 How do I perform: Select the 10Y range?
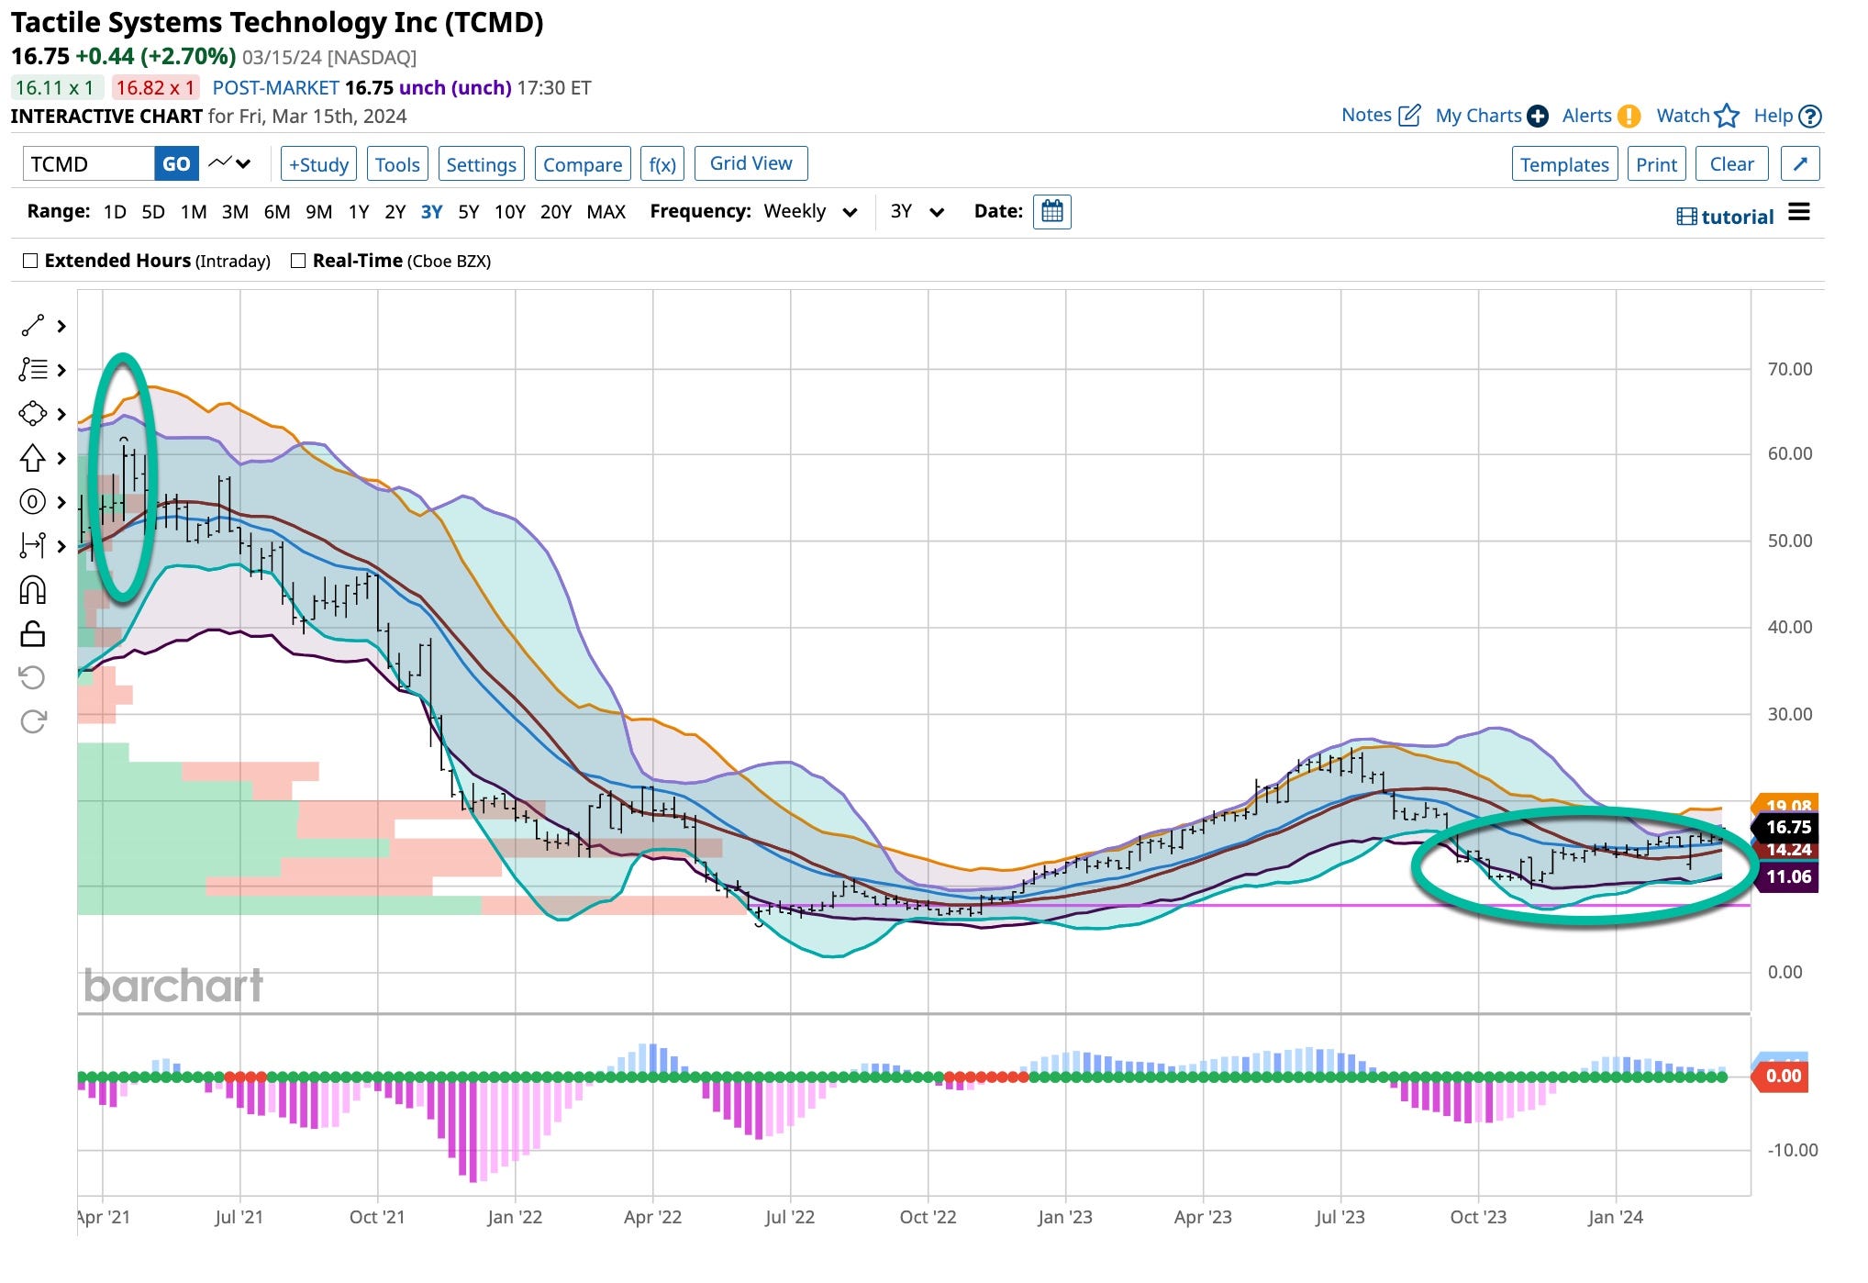(510, 212)
